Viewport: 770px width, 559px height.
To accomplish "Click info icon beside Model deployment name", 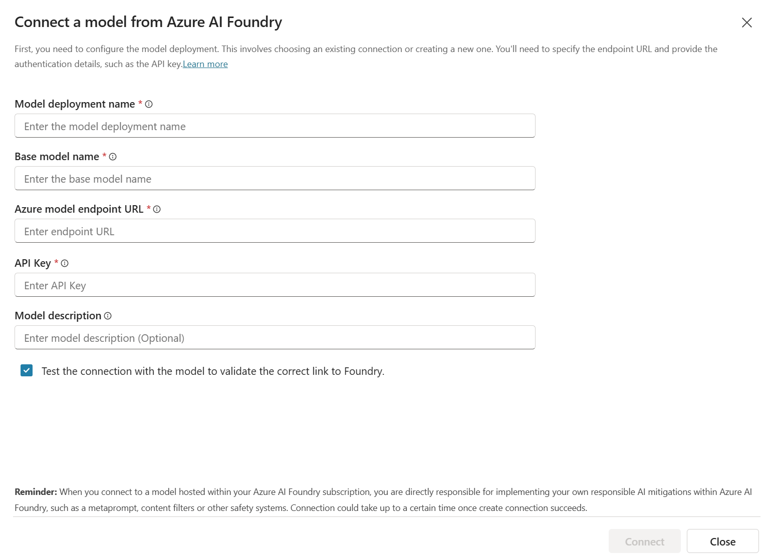I will pos(149,104).
